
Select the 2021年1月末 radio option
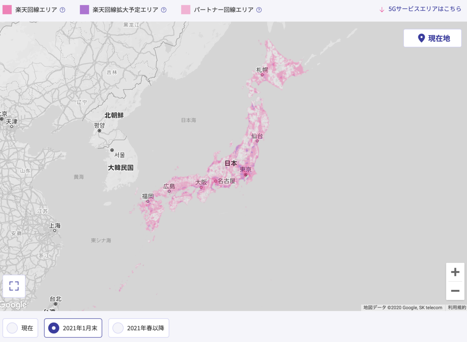click(73, 328)
